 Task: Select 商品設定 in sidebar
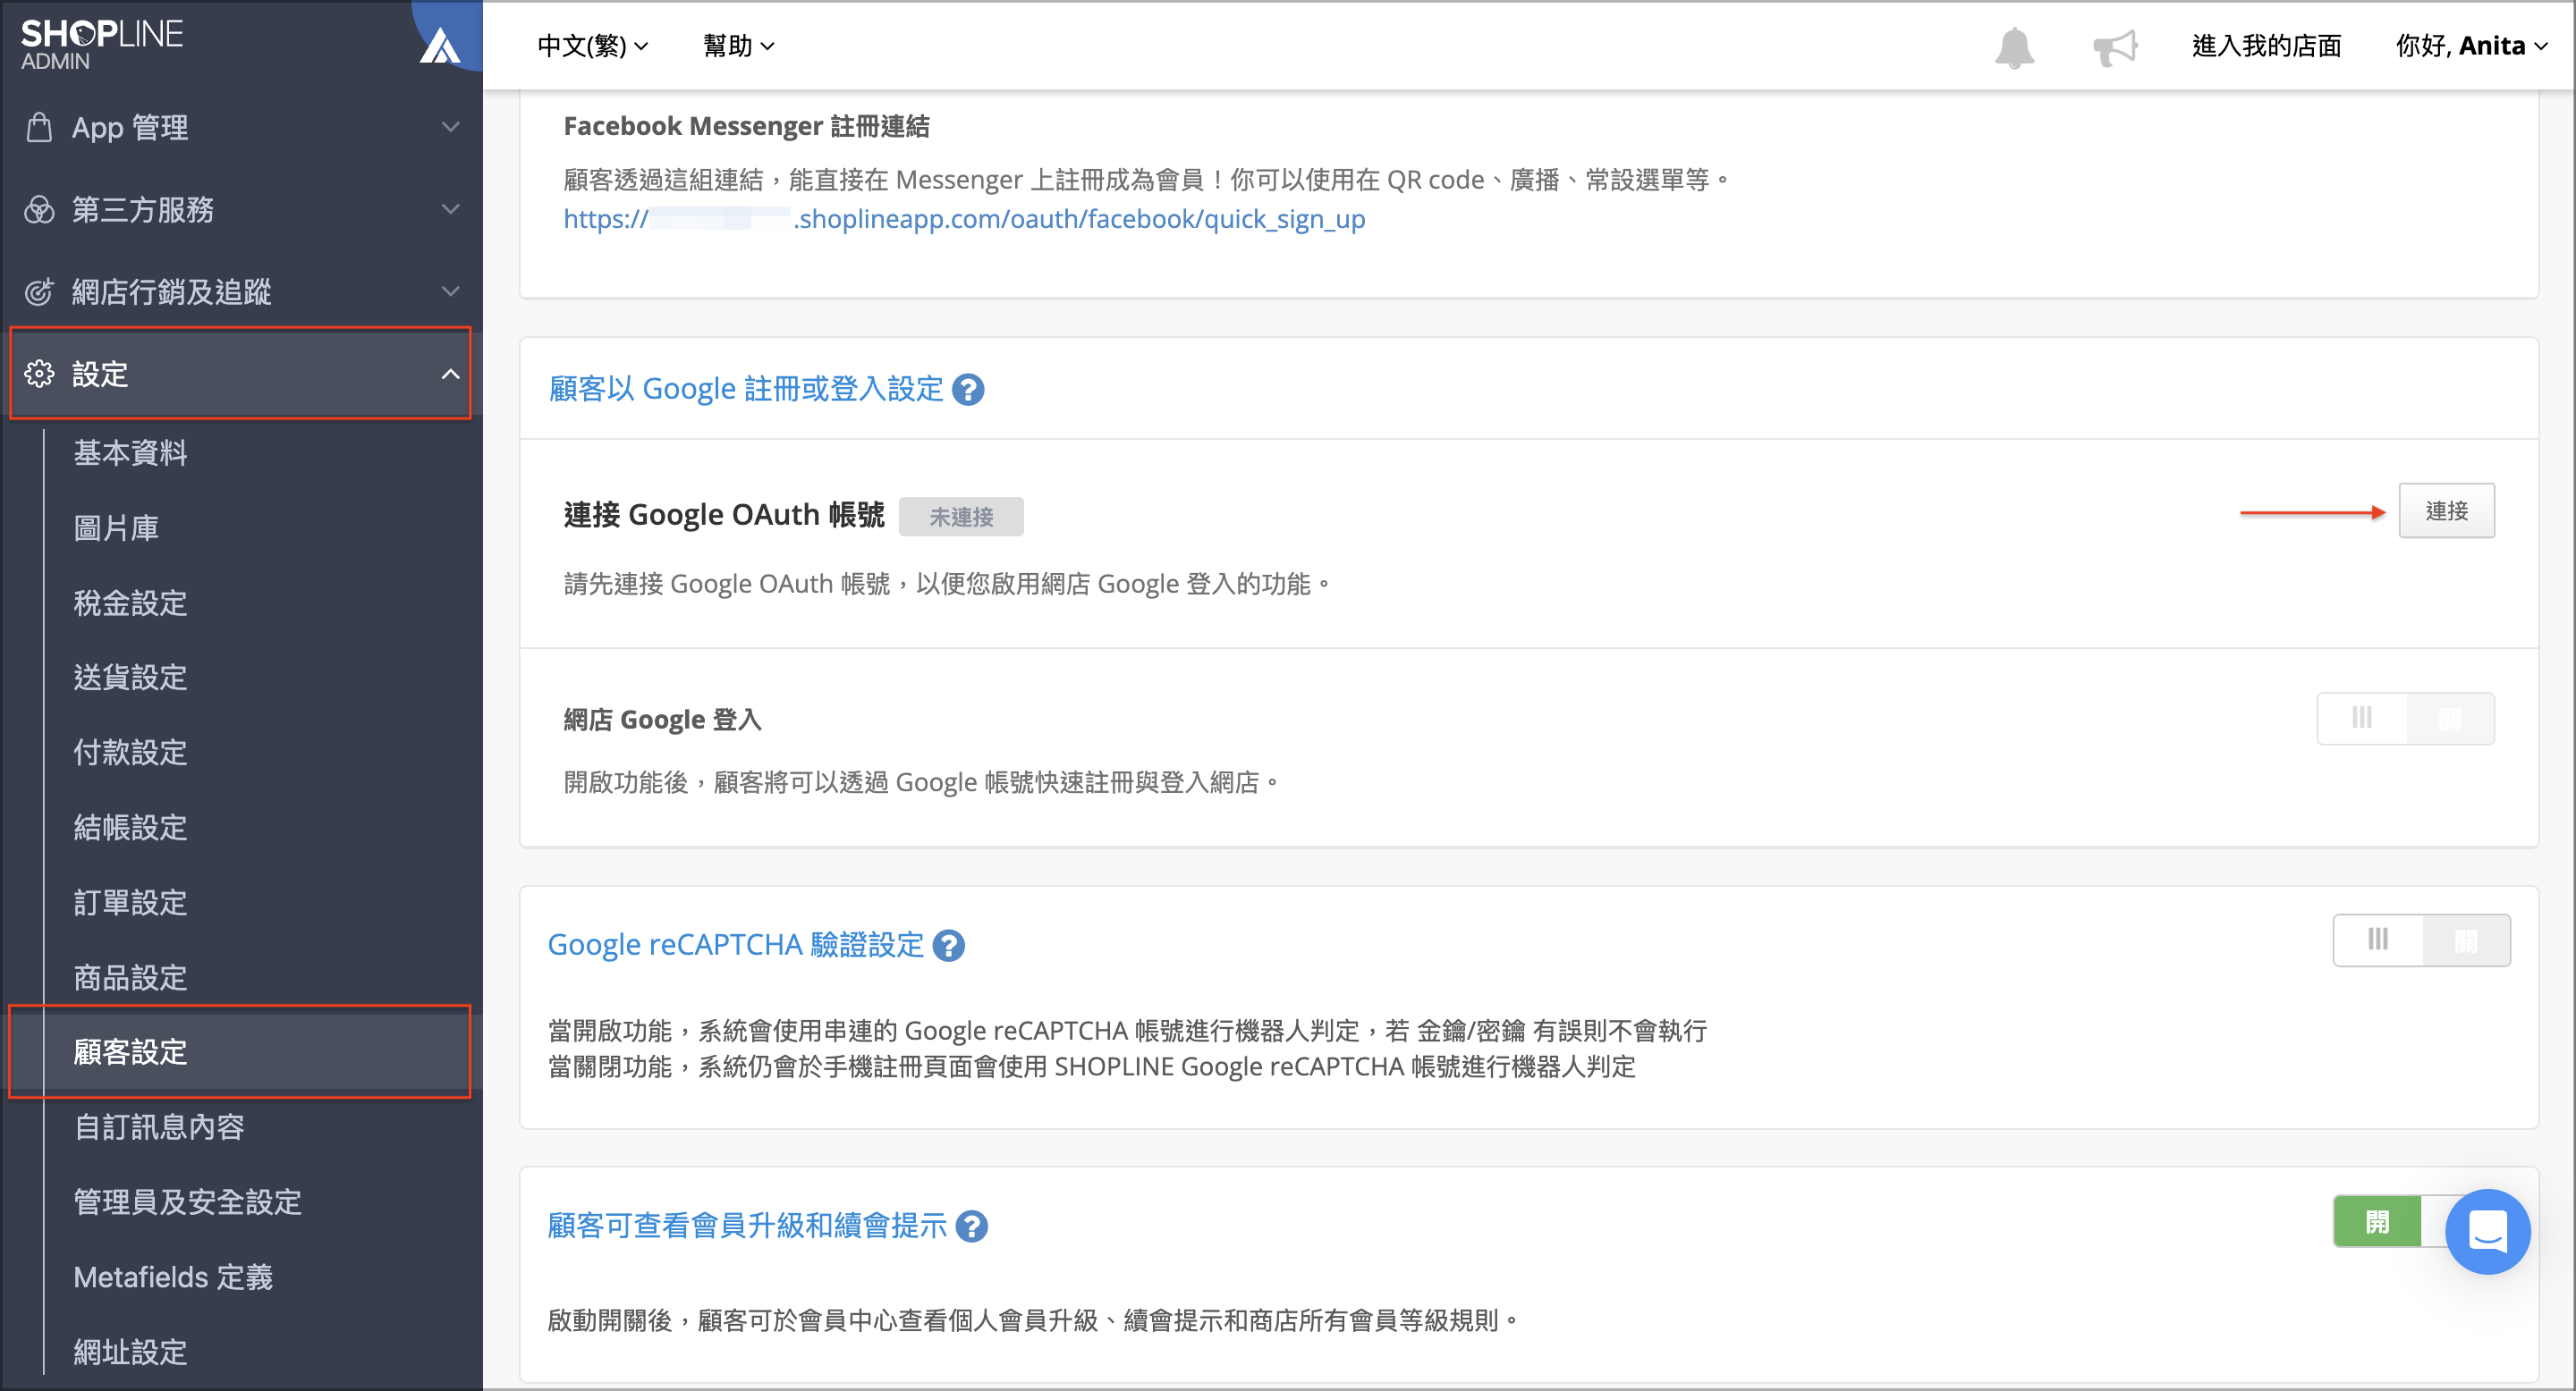[130, 977]
